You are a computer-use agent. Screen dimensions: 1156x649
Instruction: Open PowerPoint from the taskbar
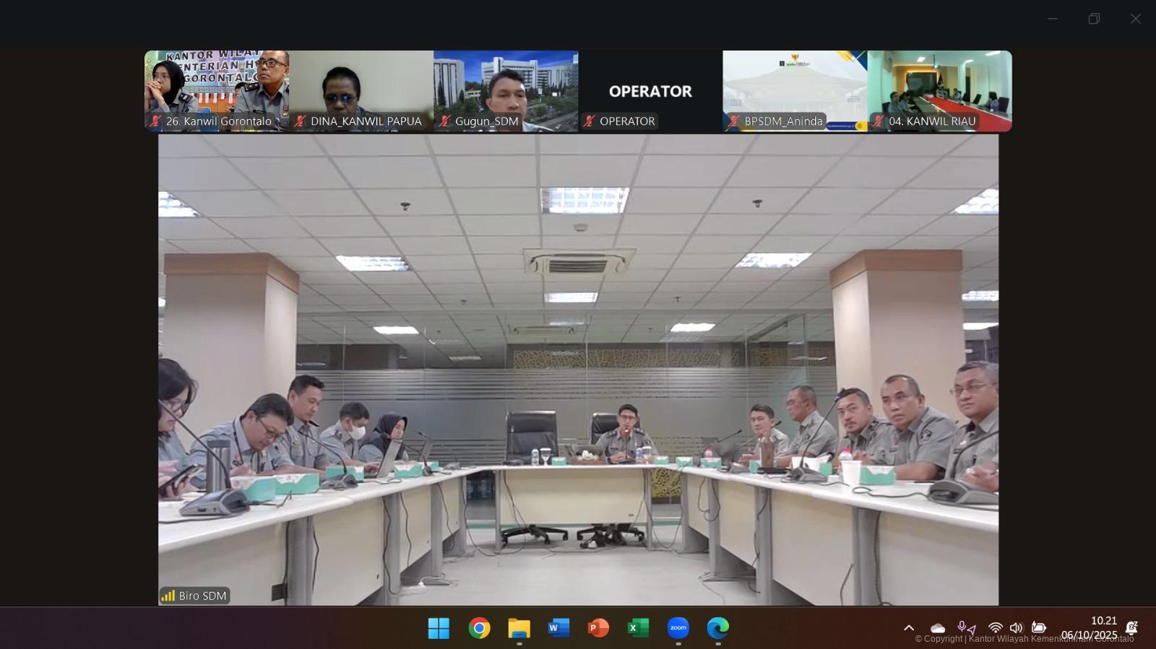click(x=598, y=628)
